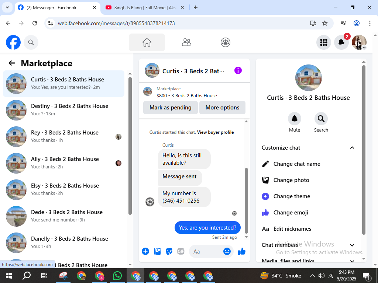This screenshot has height=283, width=378.
Task: Click the address bar URL
Action: (x=116, y=23)
